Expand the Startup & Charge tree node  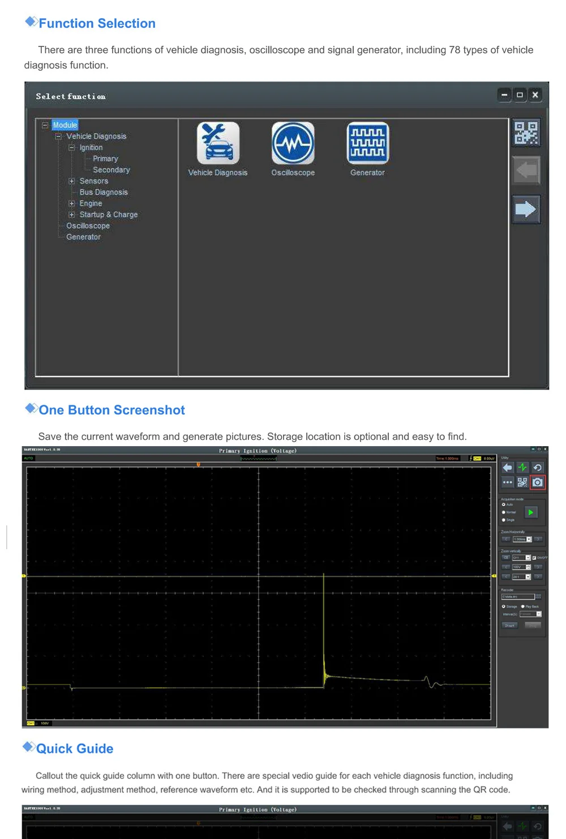(x=72, y=215)
